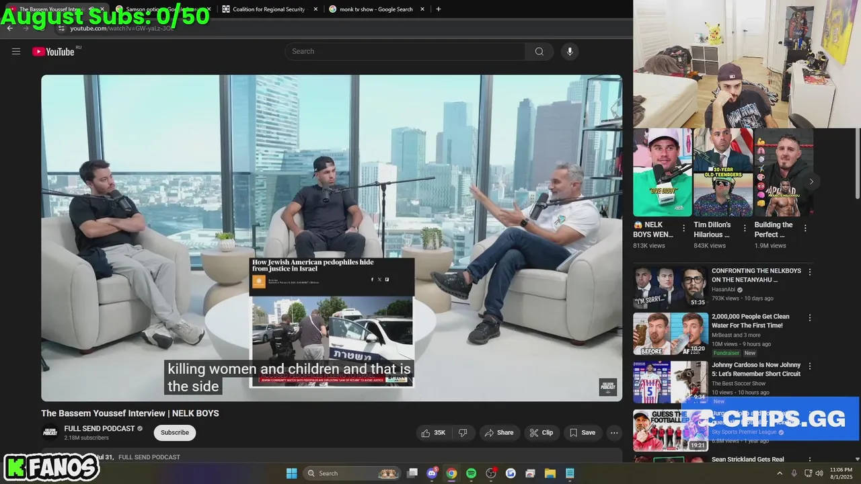Close the Coalition for Regional Security tab
Screen dimensions: 861x484
(315, 9)
